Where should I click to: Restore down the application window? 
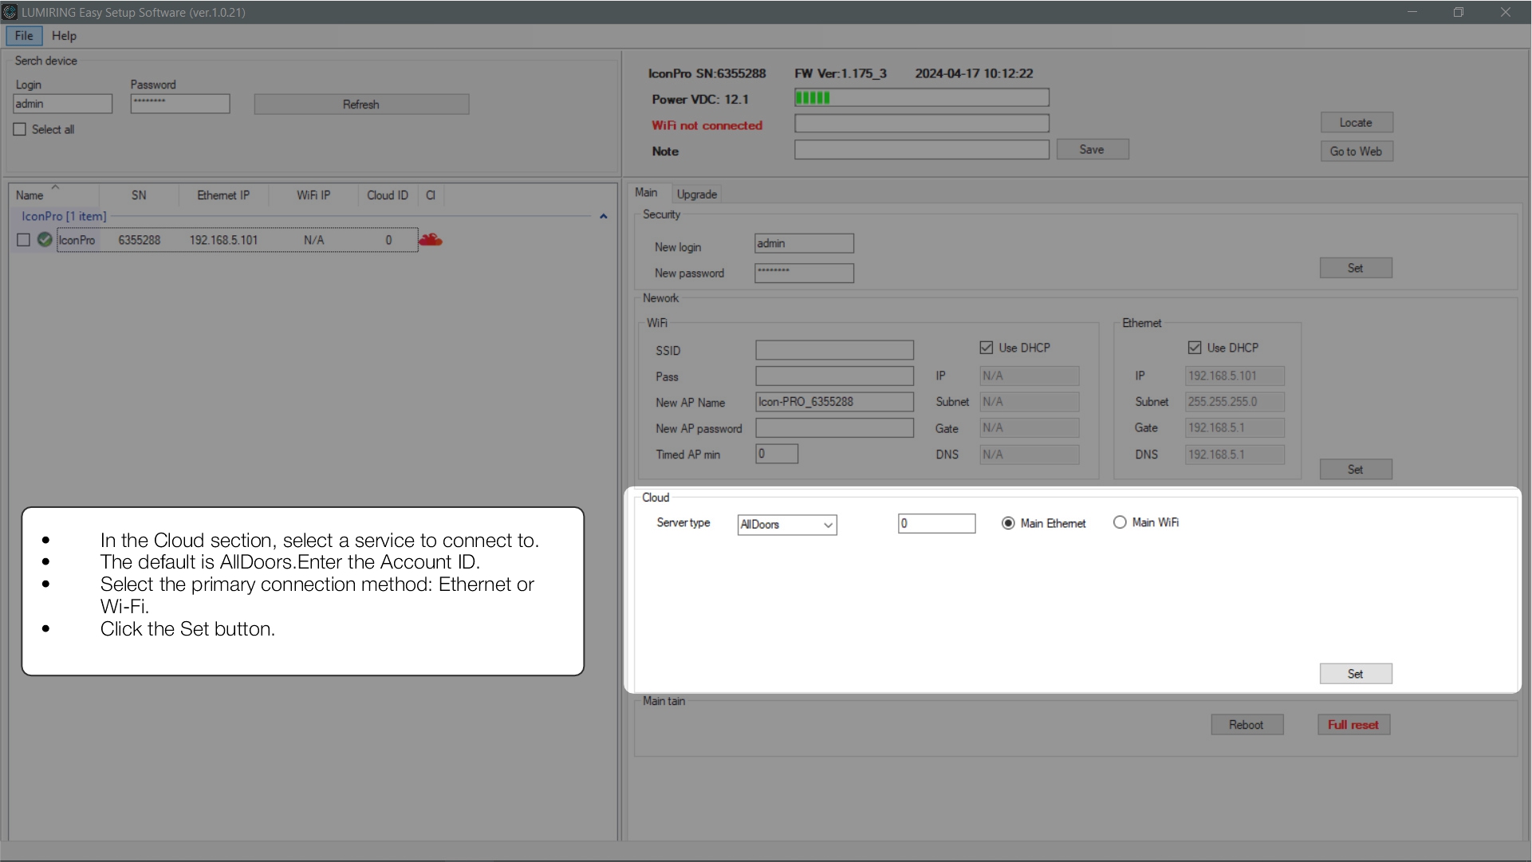[1459, 12]
